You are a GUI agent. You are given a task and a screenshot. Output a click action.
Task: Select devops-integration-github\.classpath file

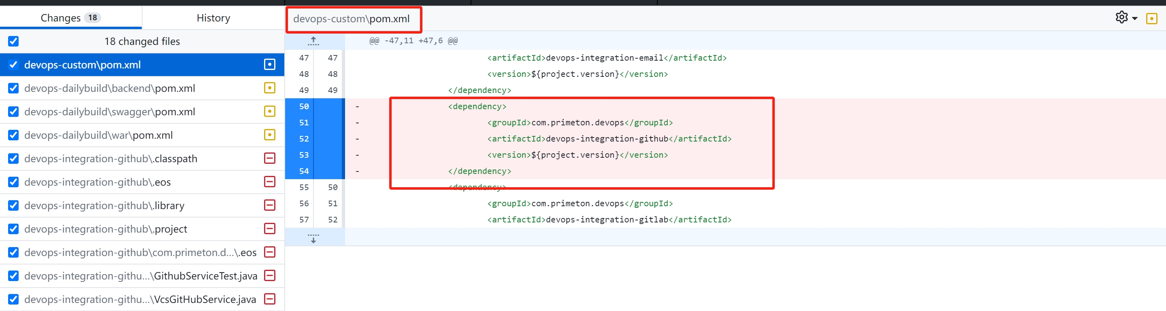pos(142,159)
